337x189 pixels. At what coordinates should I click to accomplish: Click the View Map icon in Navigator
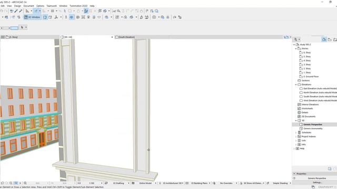point(330,39)
